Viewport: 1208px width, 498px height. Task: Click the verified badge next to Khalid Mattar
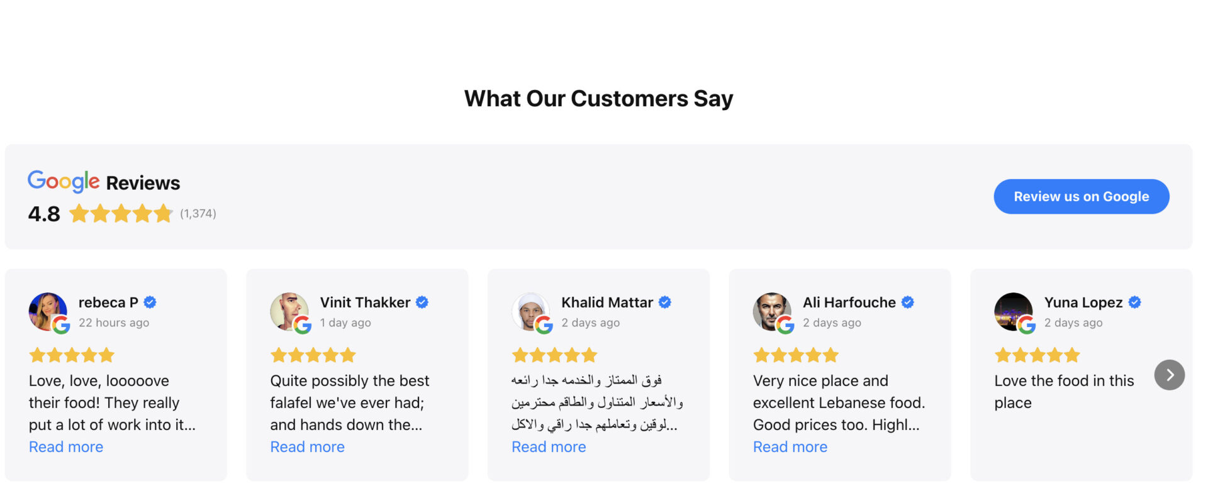pyautogui.click(x=665, y=302)
